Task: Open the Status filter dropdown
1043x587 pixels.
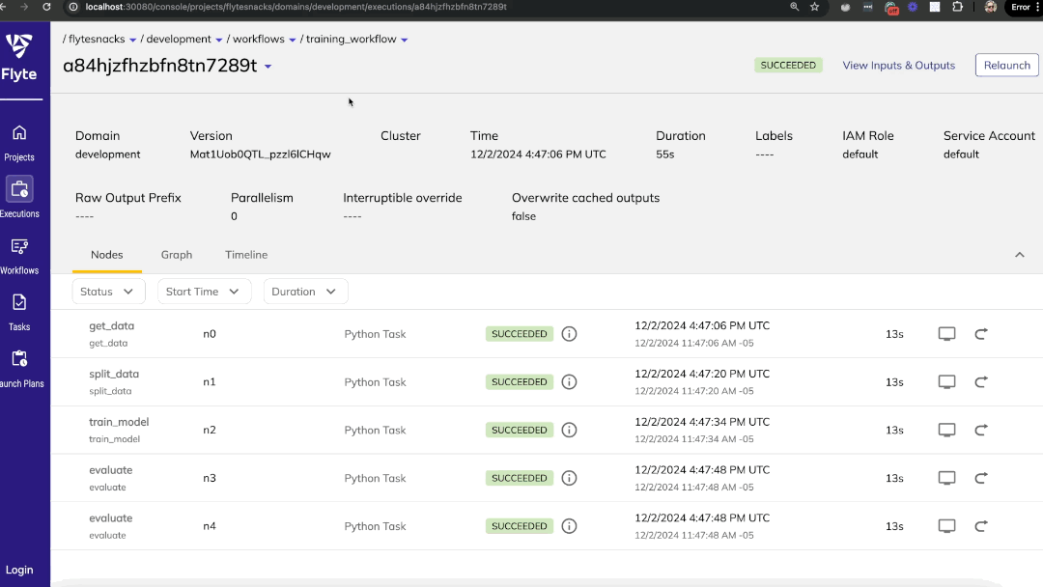Action: point(108,292)
